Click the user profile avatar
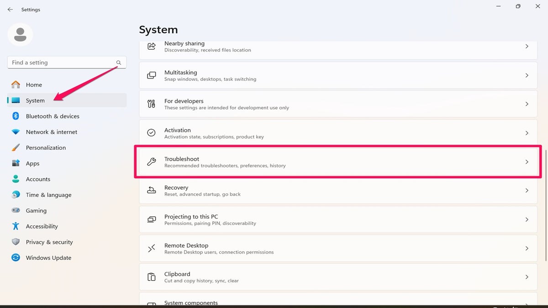Viewport: 548px width, 308px height. click(20, 35)
